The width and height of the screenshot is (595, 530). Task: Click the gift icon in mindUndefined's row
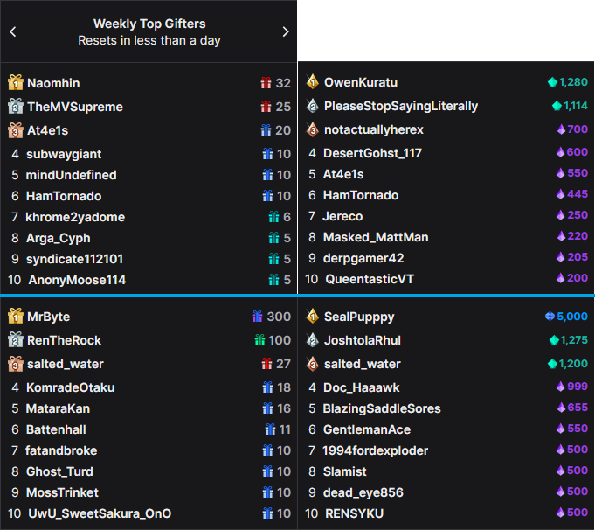click(x=267, y=175)
